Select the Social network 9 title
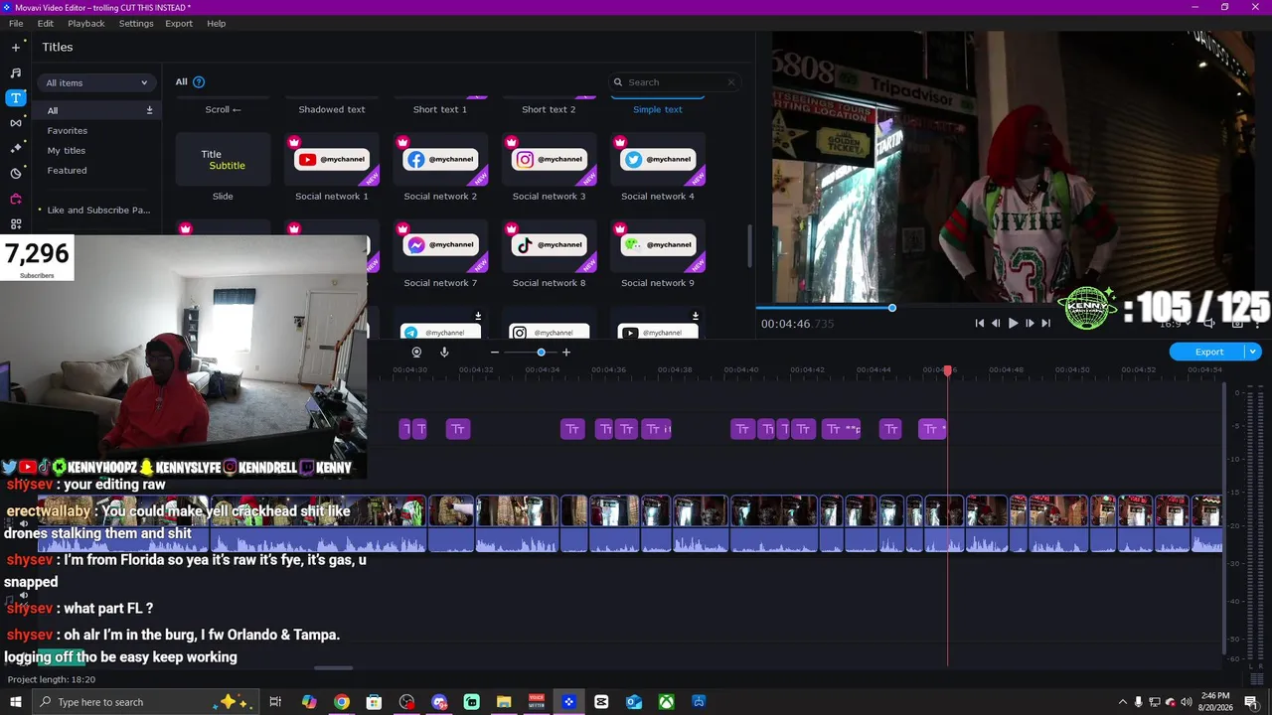The height and width of the screenshot is (715, 1272). coord(658,245)
